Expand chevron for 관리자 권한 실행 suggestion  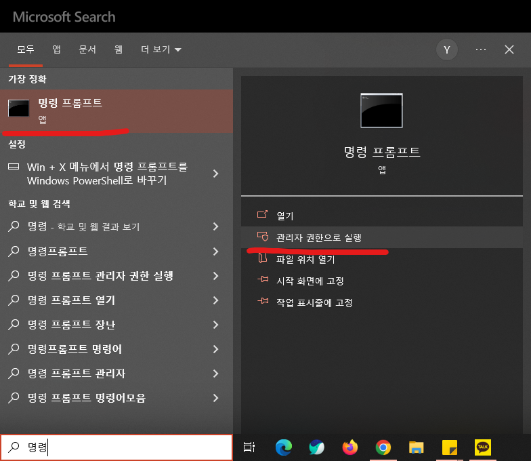(x=215, y=275)
